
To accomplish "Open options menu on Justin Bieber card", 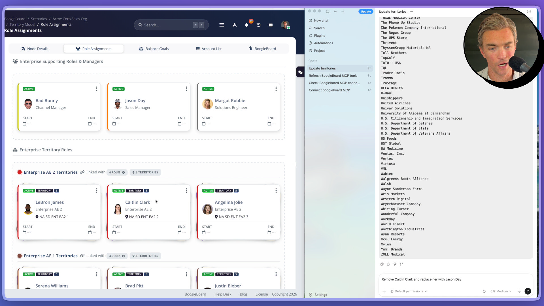I will pos(276,274).
